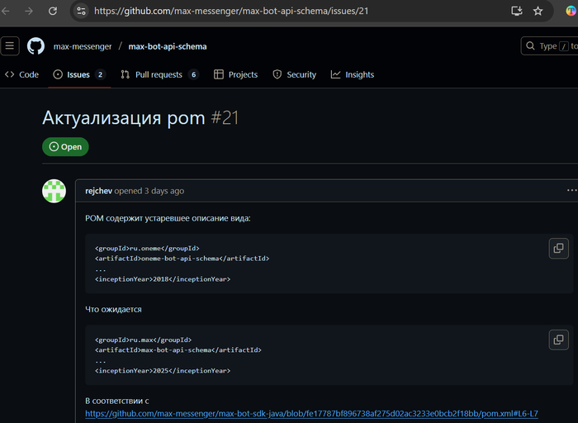Go to the Security tab

[x=295, y=74]
